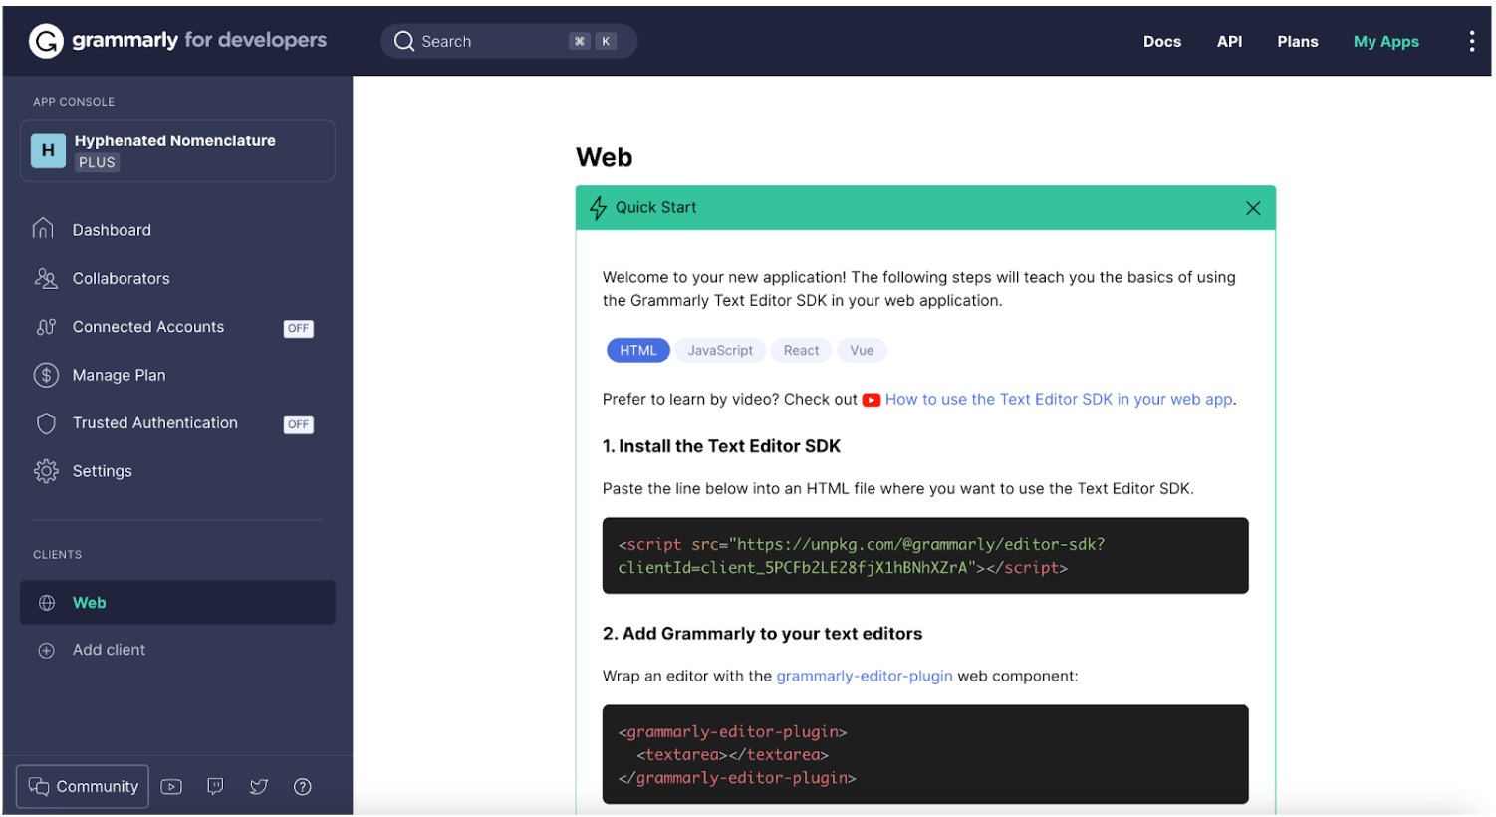Click the Quick Start lightning bolt icon
Viewport: 1496px width, 817px height.
tap(598, 207)
